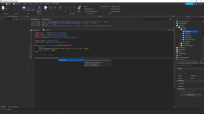Collapse the Data properties section
204x114 pixels.
(177, 68)
